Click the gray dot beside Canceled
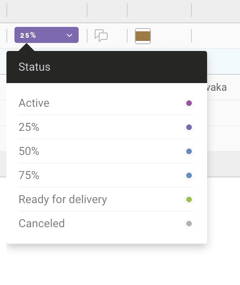240x285 pixels. click(x=189, y=223)
